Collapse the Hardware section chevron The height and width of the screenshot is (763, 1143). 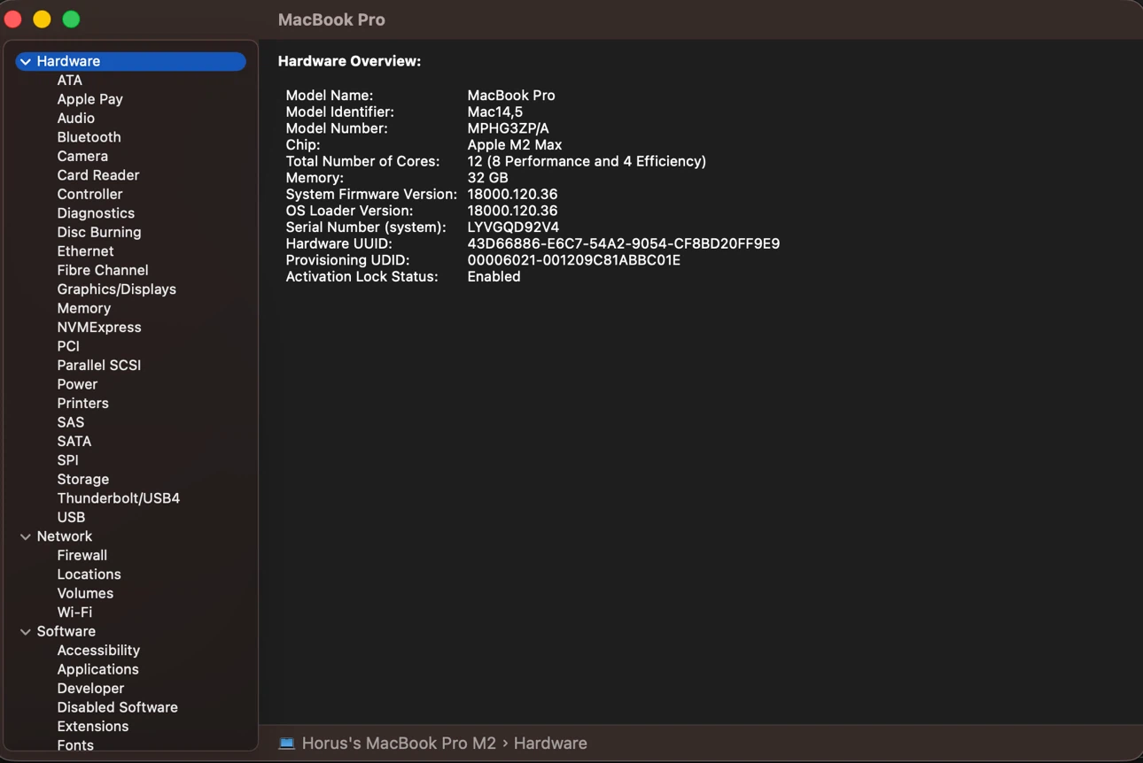point(26,62)
